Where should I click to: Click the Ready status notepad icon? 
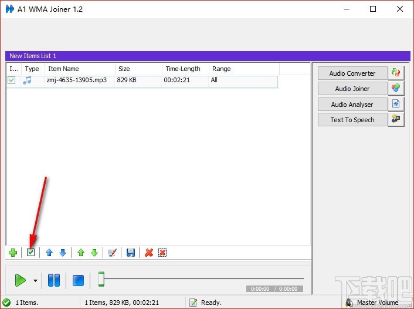[x=193, y=303]
